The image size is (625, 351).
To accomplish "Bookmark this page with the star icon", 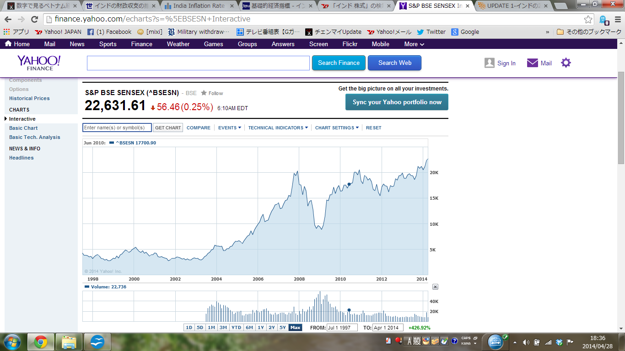I will point(588,19).
